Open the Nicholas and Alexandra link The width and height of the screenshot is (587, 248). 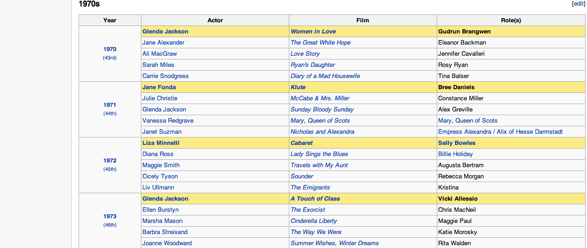point(322,132)
